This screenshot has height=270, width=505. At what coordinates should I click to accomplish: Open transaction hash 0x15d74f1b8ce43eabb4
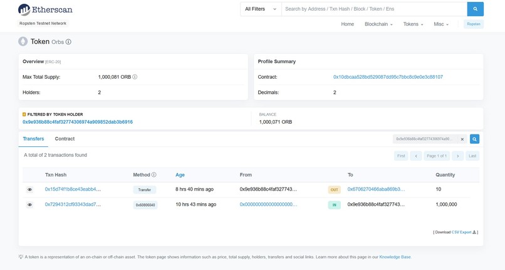pos(73,189)
